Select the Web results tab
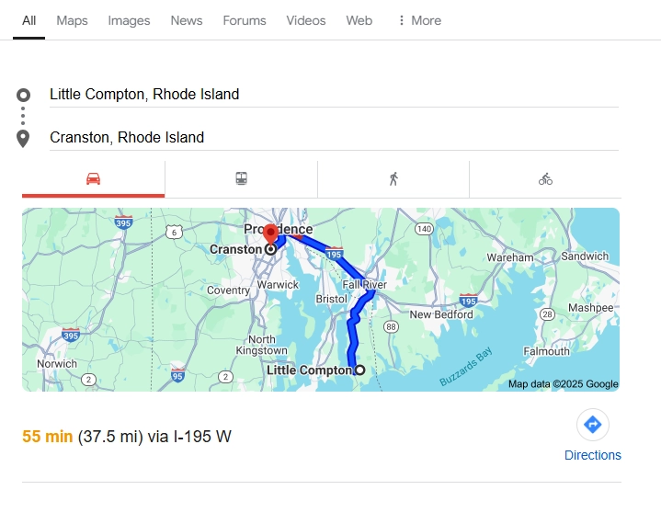Viewport: 661px width, 524px height. click(x=359, y=20)
